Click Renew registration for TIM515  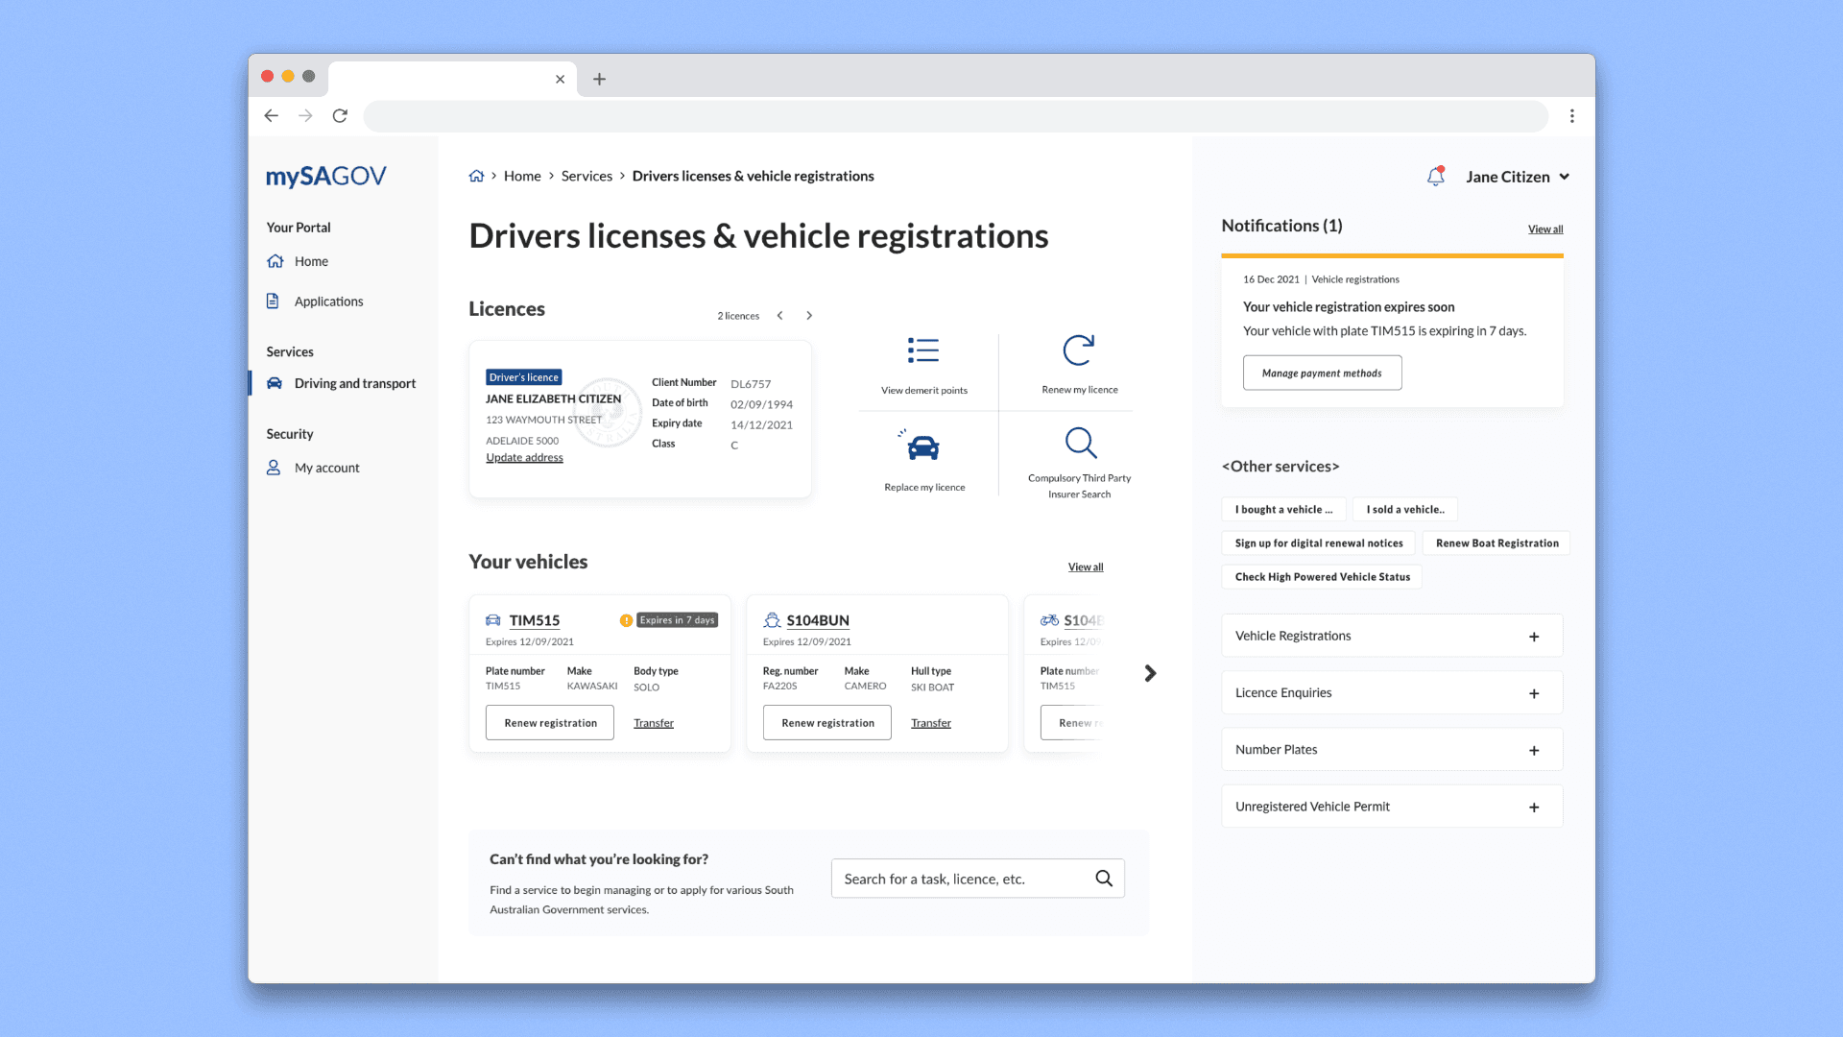(x=550, y=723)
